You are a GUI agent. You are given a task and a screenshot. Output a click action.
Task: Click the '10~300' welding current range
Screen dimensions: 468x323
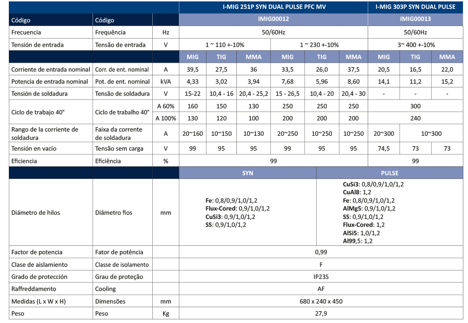[x=431, y=133]
